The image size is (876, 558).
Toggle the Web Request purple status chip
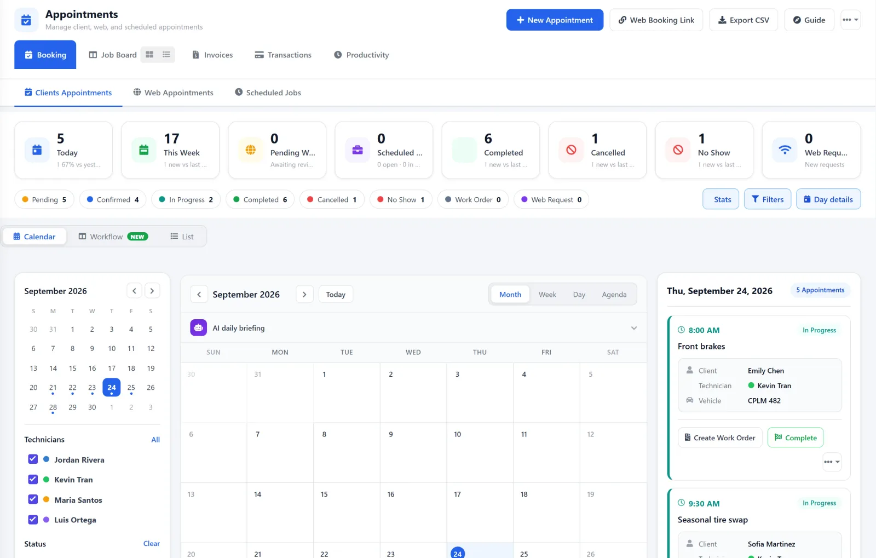[551, 199]
